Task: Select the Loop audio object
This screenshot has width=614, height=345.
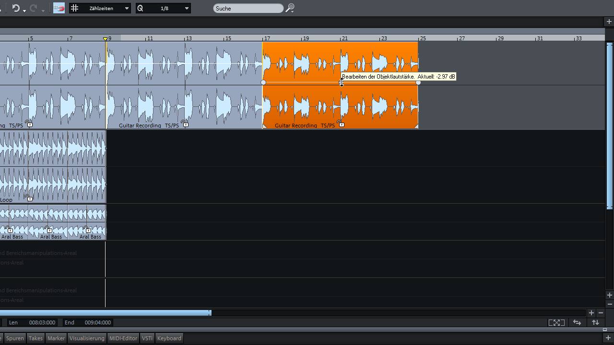Action: [x=53, y=167]
